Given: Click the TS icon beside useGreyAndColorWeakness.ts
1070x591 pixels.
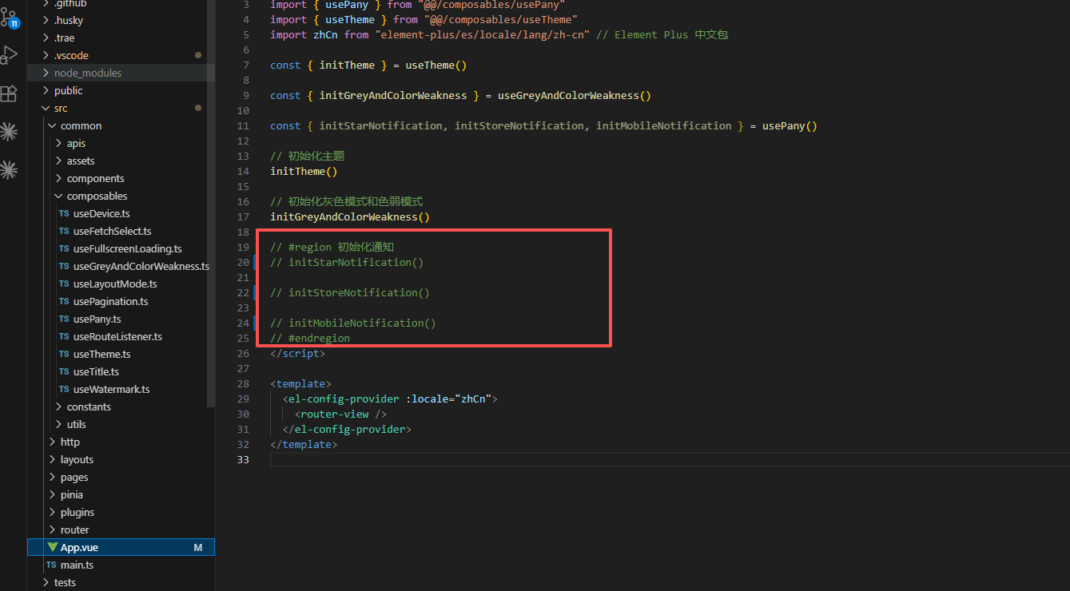Looking at the screenshot, I should pyautogui.click(x=64, y=266).
